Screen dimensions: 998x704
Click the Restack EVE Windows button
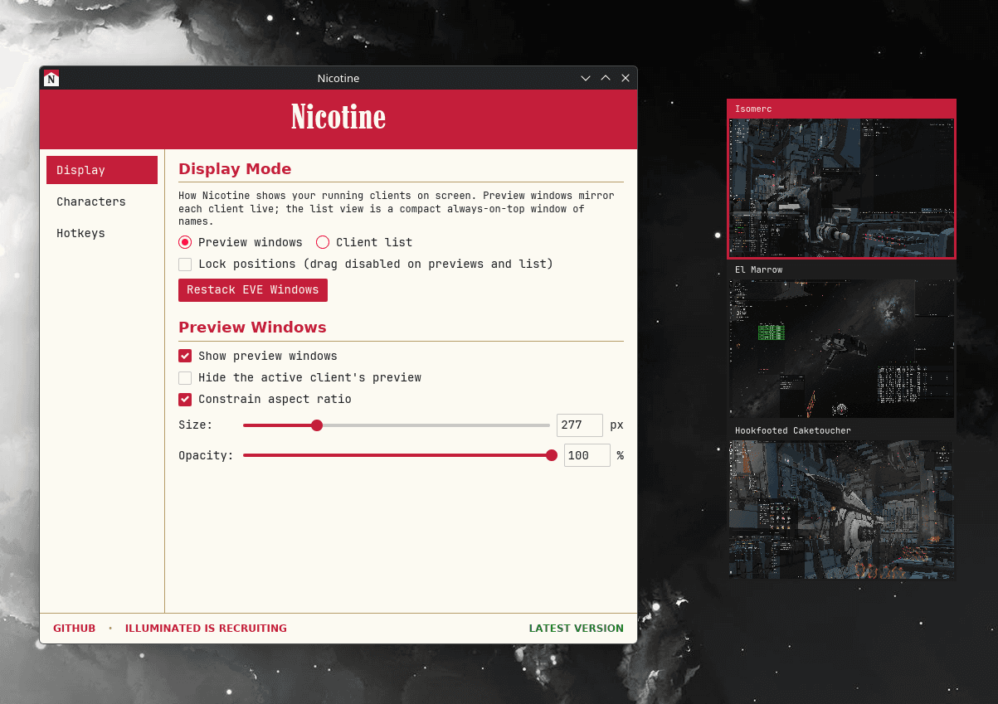pos(253,290)
